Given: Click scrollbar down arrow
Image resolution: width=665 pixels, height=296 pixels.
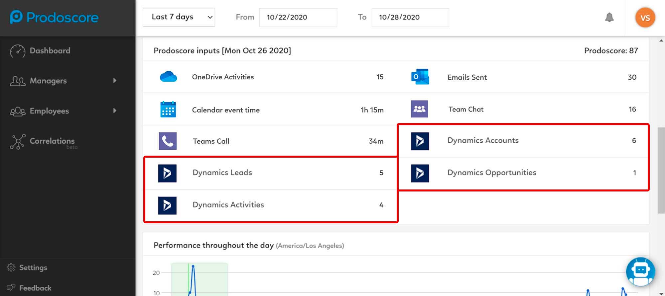Looking at the screenshot, I should (661, 293).
